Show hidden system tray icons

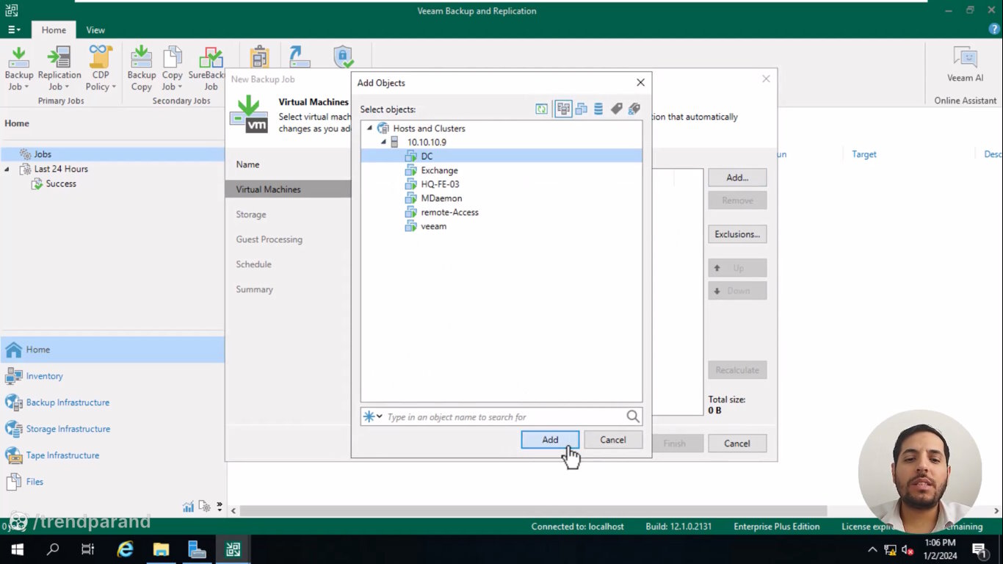click(872, 549)
